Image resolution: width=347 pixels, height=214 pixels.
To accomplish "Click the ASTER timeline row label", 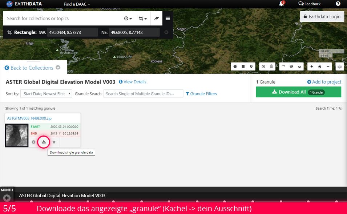I will 62,195.
